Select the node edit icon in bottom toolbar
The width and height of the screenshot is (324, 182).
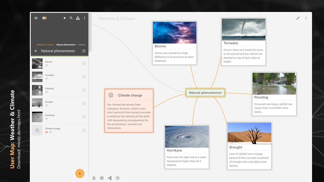[102, 178]
